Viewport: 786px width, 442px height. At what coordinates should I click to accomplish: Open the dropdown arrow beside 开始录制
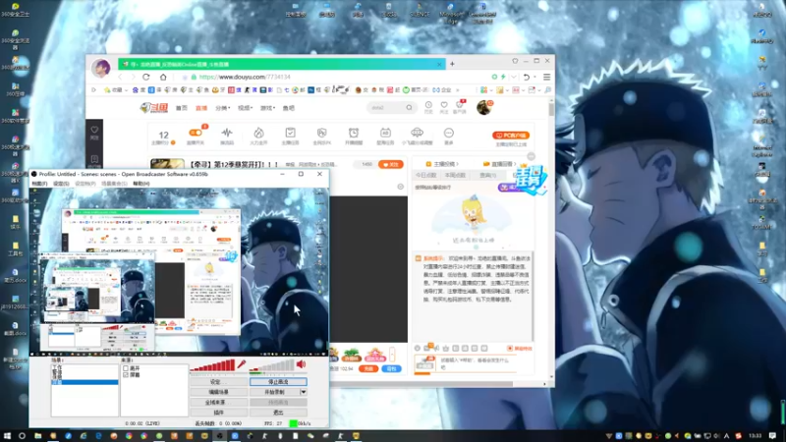[x=304, y=392]
